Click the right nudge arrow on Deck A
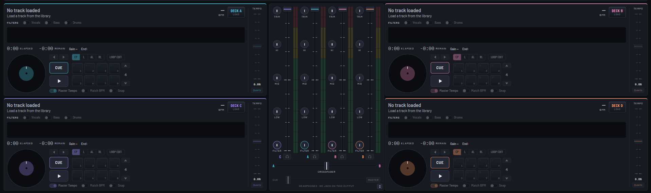Screen dimensions: 651x193 coord(64,57)
